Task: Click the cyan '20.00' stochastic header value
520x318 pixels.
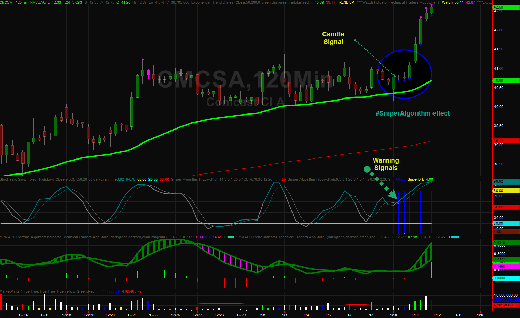Action: [153, 179]
